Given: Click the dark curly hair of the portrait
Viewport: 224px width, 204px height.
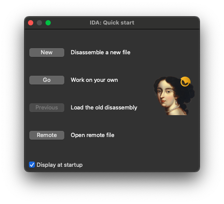Looking at the screenshot, I should 187,94.
